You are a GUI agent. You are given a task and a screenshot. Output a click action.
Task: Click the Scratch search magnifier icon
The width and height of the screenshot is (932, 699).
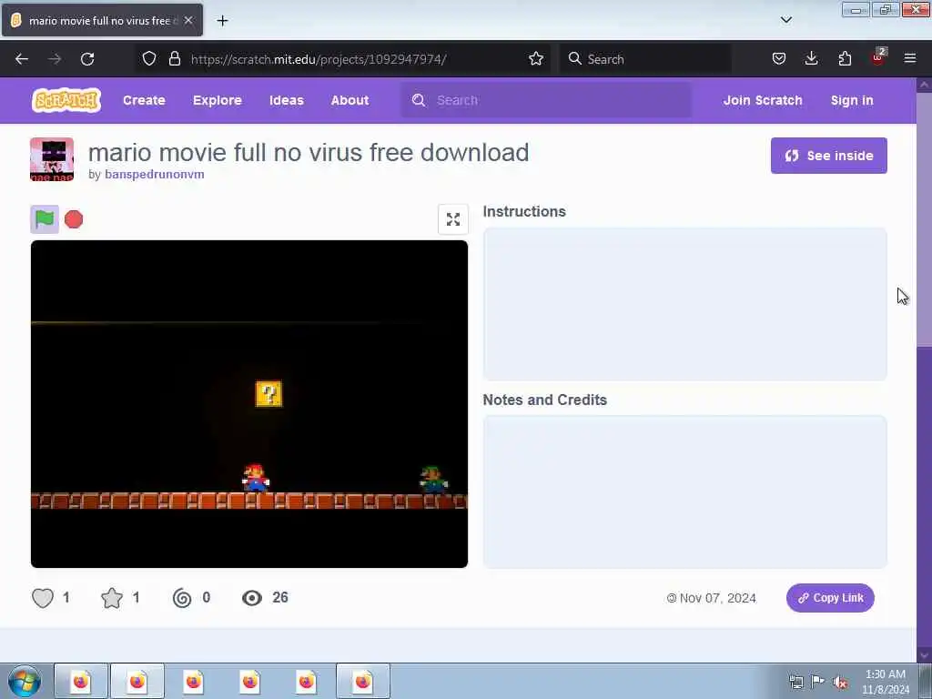click(x=419, y=100)
